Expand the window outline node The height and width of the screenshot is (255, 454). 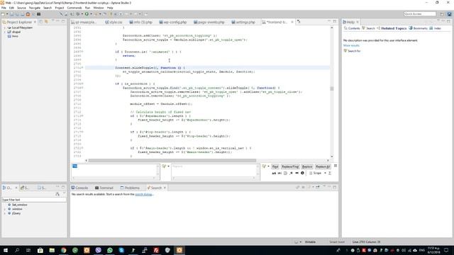click(x=5, y=209)
